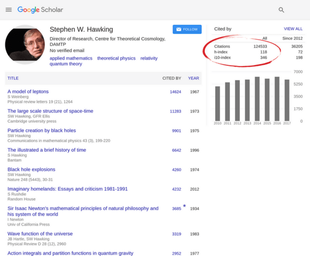The image size is (310, 256).
Task: Open Action integrals and partition functions article
Action: tap(70, 253)
